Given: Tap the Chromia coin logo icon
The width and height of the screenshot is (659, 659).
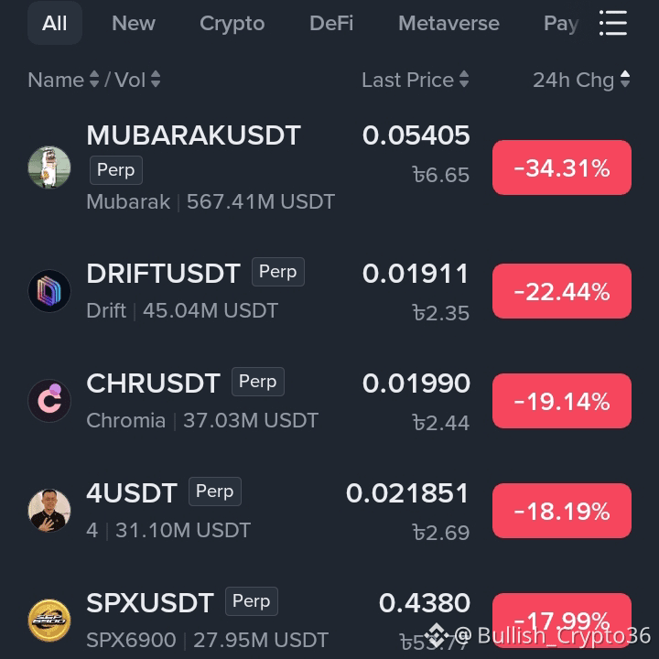Looking at the screenshot, I should coord(49,401).
